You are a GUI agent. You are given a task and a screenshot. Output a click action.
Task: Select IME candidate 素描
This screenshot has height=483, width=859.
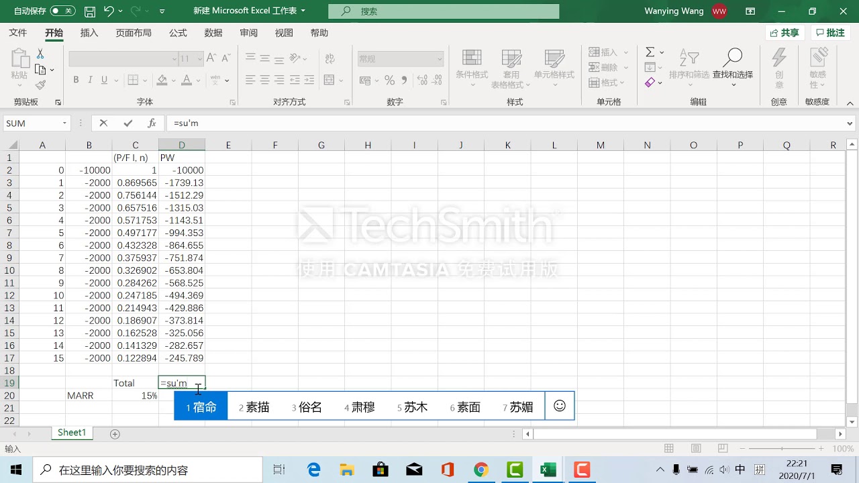click(254, 407)
